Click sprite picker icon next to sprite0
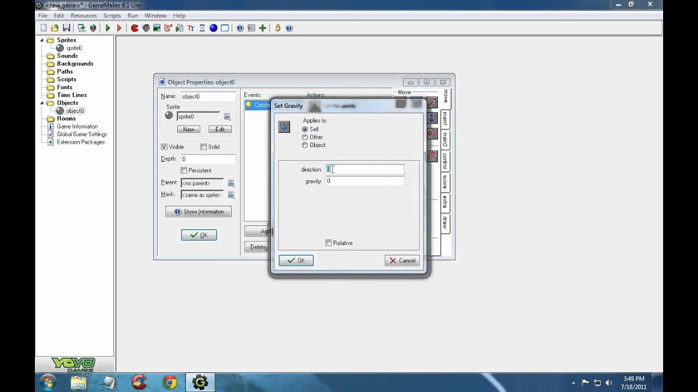Viewport: 698px width, 392px height. pos(227,117)
